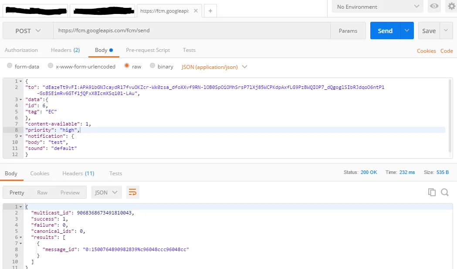Click the blue Send button
The height and width of the screenshot is (269, 457).
point(385,31)
